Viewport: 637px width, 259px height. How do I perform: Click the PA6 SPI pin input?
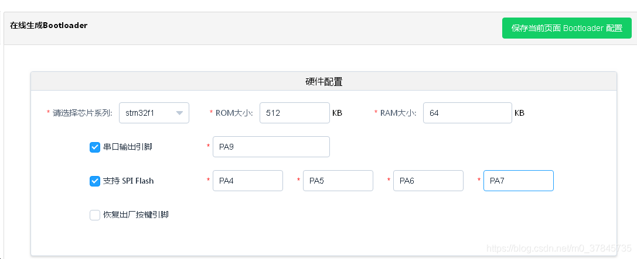pos(428,181)
